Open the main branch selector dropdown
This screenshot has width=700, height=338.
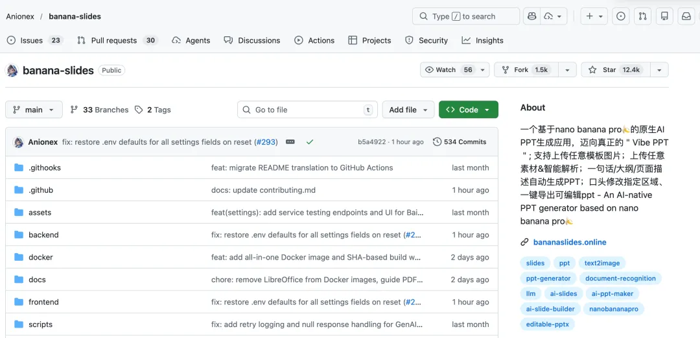pyautogui.click(x=34, y=110)
